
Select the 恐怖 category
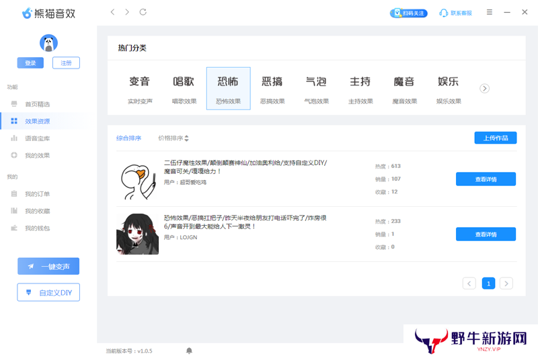[228, 89]
